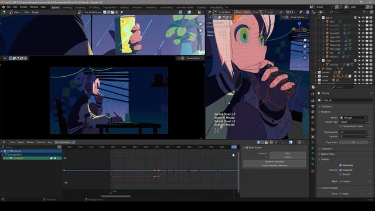Toggle camera view icon in 3D viewport
Viewport: 375px width, 211px height.
(x=305, y=52)
